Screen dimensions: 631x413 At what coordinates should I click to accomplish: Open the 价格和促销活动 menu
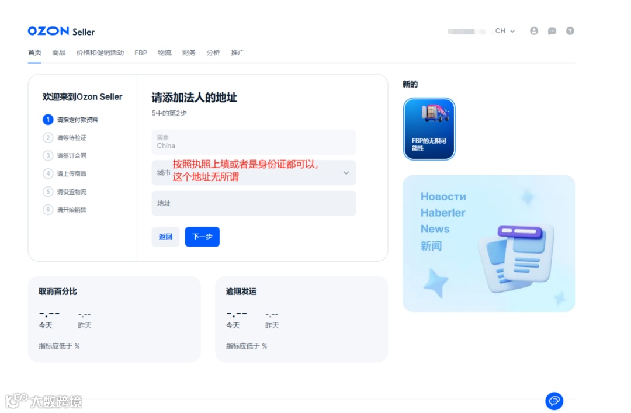[x=100, y=53]
